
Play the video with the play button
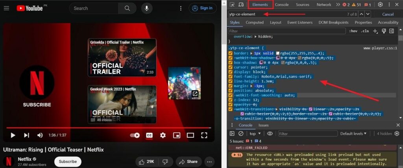click(13, 135)
